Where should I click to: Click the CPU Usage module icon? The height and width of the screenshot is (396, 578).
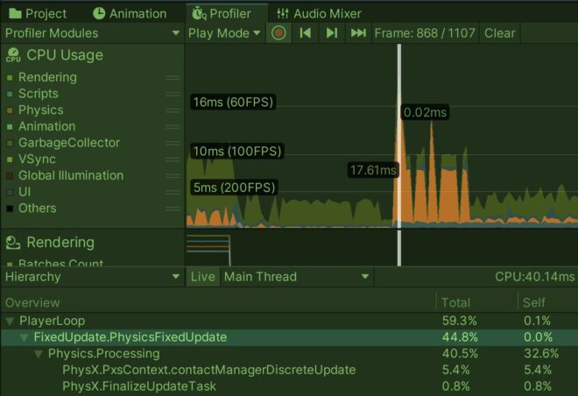tap(13, 55)
